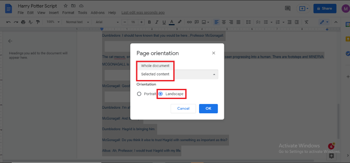Viewport: 350px width, 163px height.
Task: Justify the text
Action: (238, 22)
